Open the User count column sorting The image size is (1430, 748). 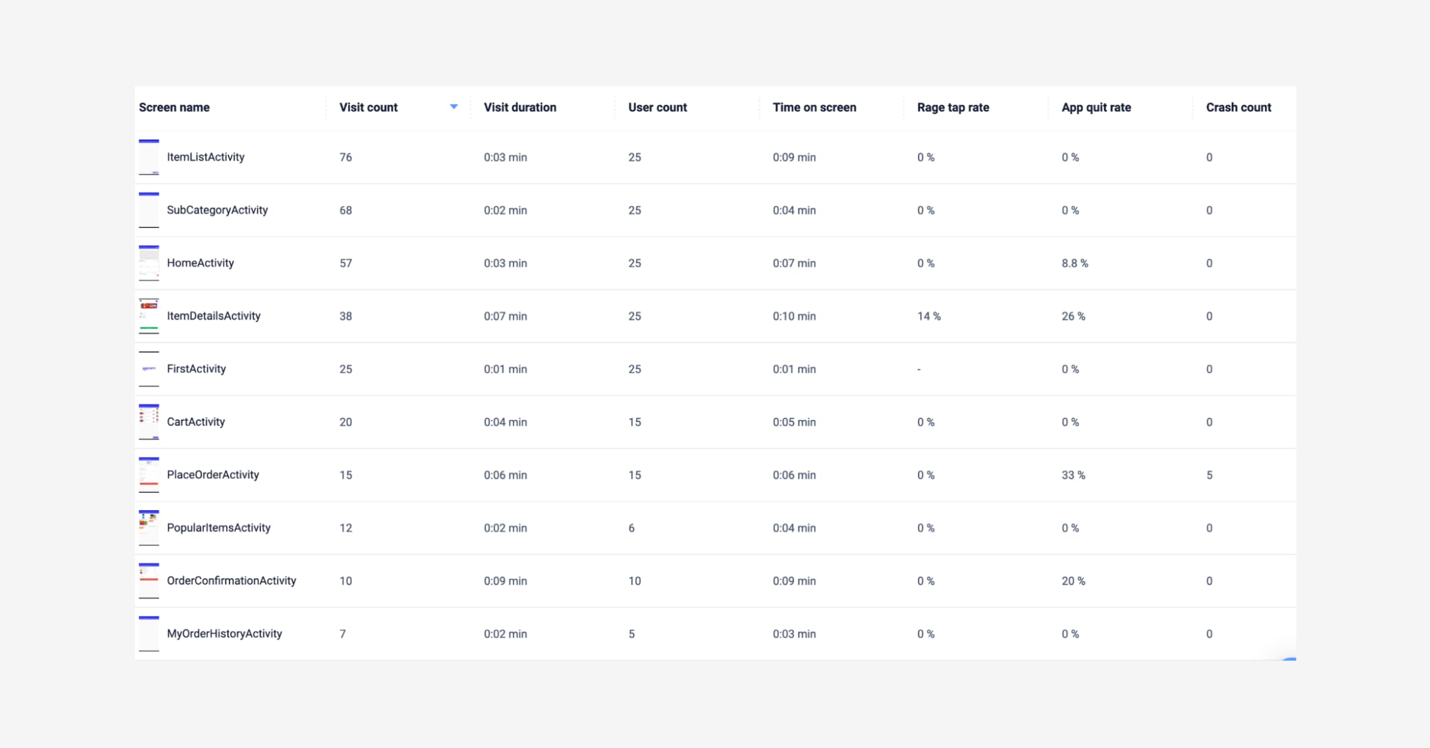[657, 107]
